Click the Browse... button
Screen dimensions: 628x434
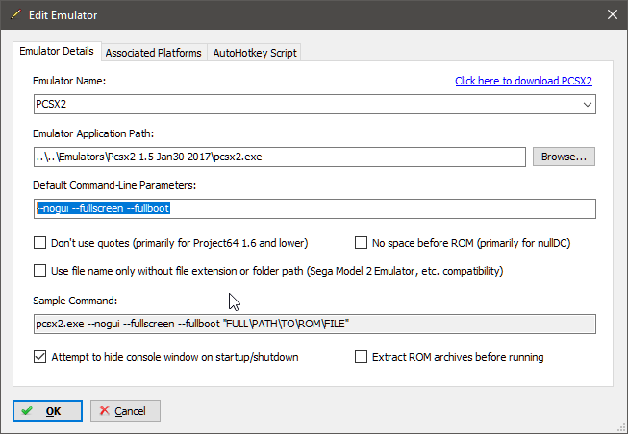click(x=564, y=157)
